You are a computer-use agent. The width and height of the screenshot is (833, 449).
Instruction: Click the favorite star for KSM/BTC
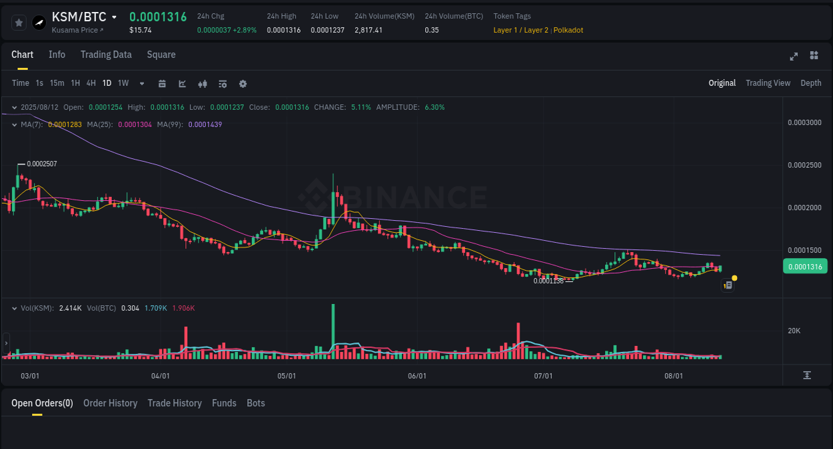(x=18, y=22)
